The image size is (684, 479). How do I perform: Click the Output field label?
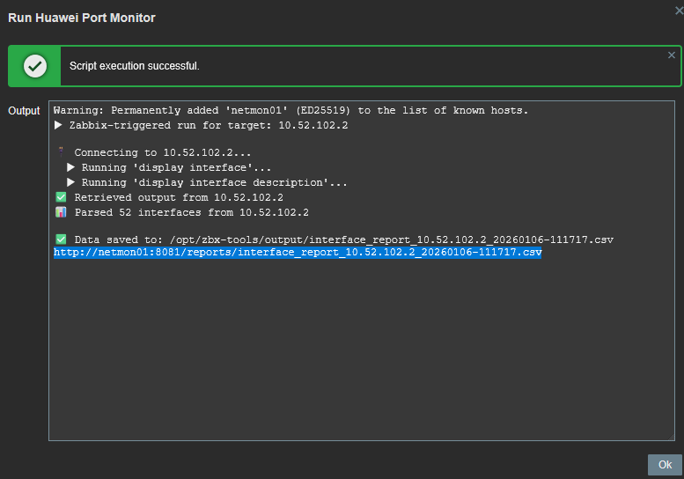(24, 111)
